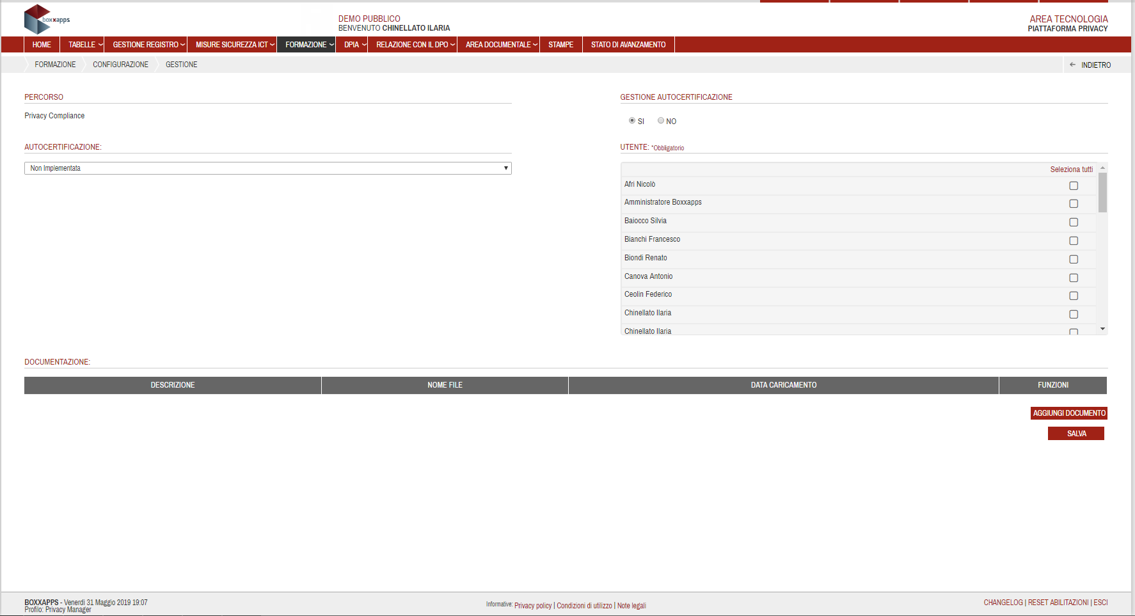
Task: Click the INDIETRO back link
Action: point(1096,65)
